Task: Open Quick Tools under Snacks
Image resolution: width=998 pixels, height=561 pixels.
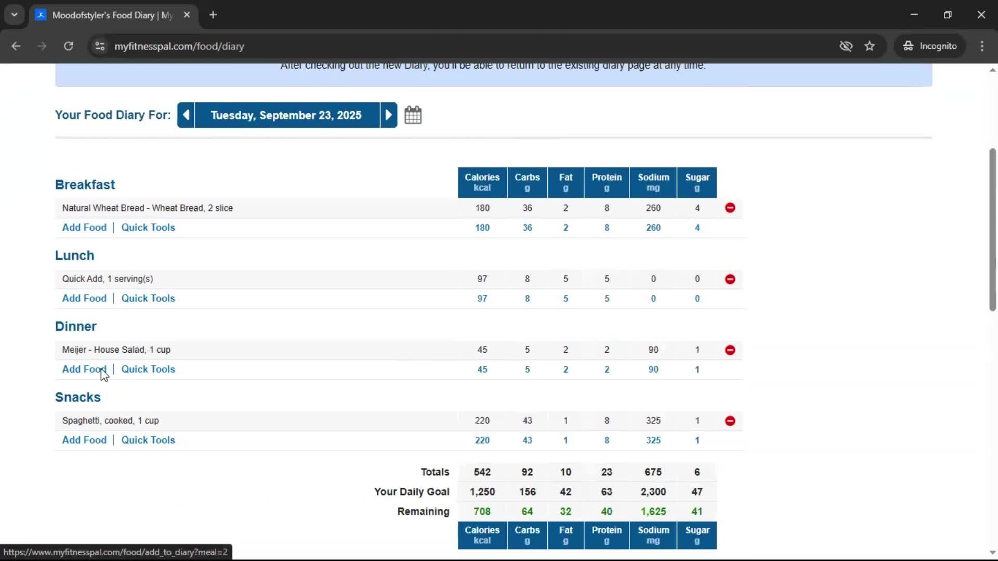Action: [148, 440]
